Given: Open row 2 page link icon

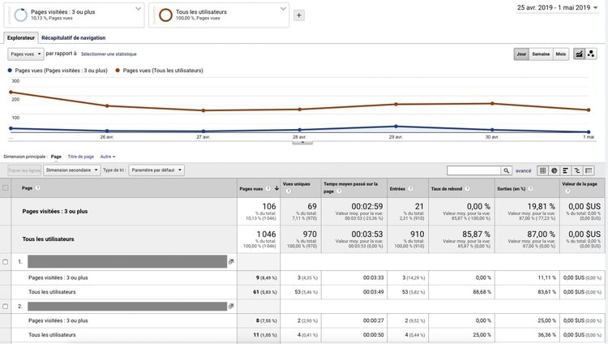Looking at the screenshot, I should click(231, 307).
